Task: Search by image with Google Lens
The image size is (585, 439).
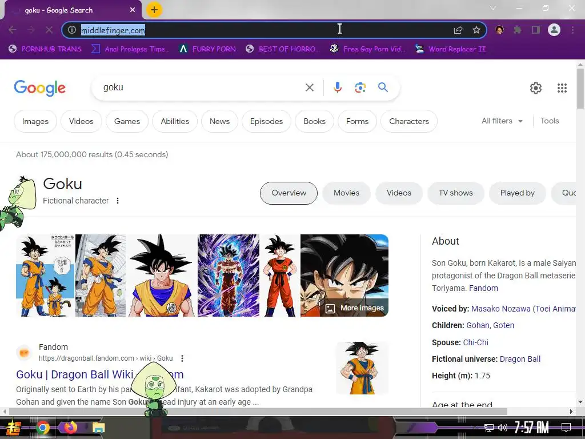Action: (x=360, y=87)
